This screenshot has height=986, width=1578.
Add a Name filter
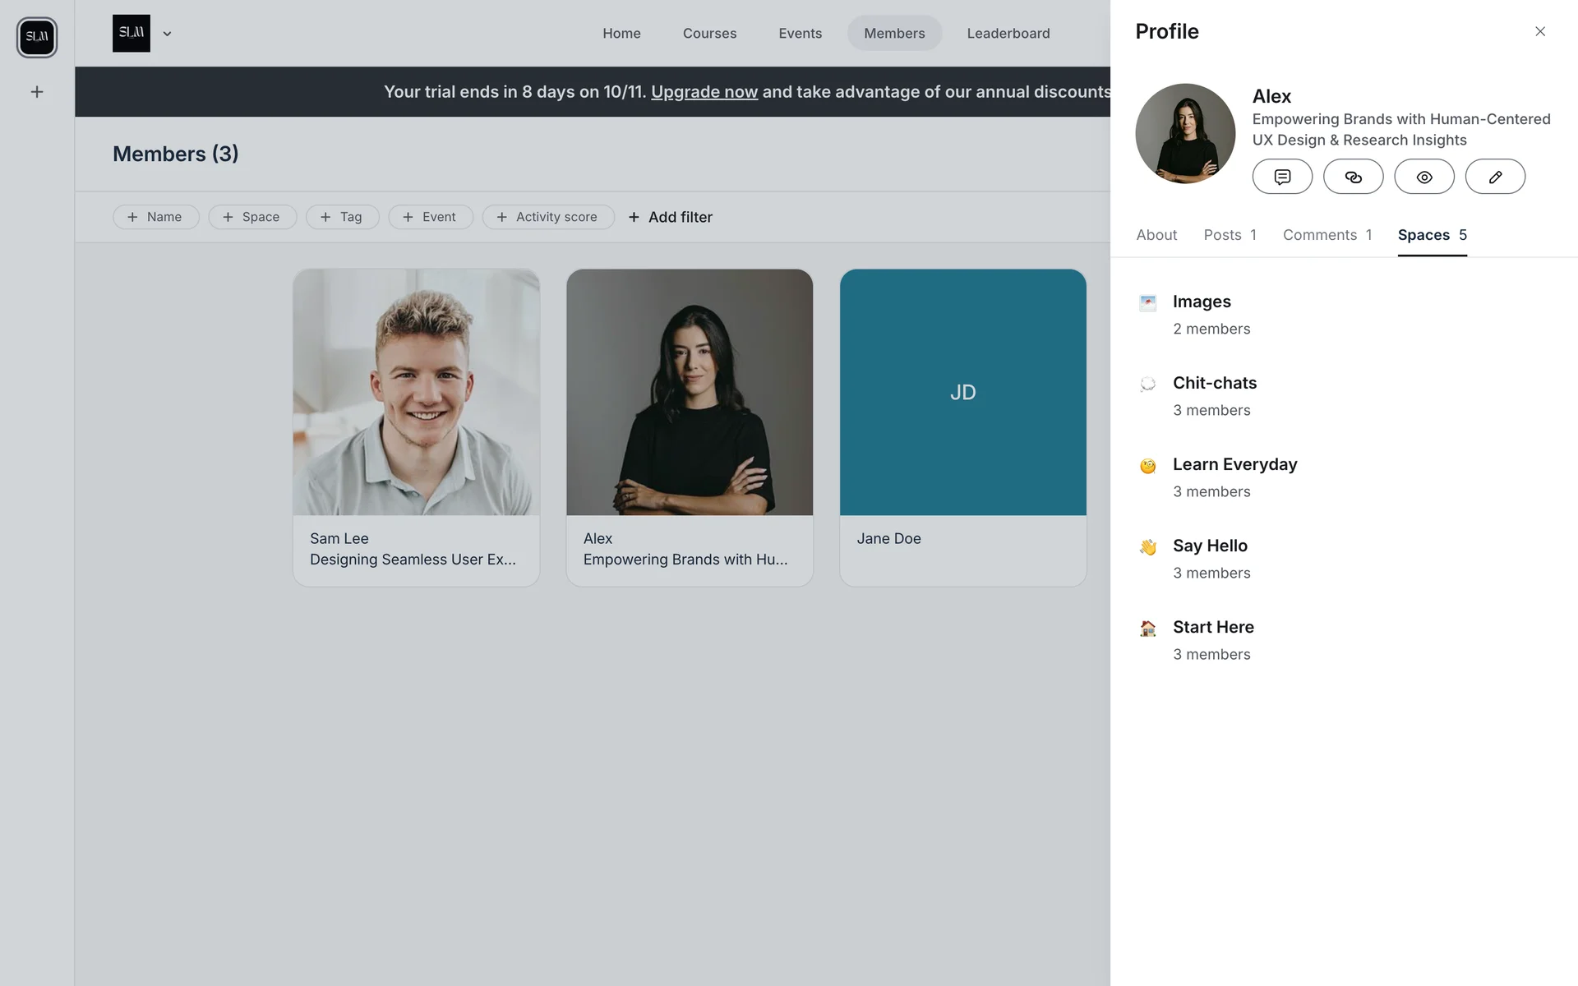[x=155, y=217]
